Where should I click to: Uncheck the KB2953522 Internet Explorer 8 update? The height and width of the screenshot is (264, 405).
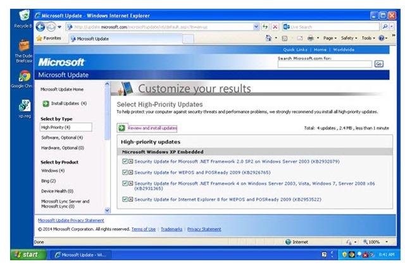[x=125, y=200]
